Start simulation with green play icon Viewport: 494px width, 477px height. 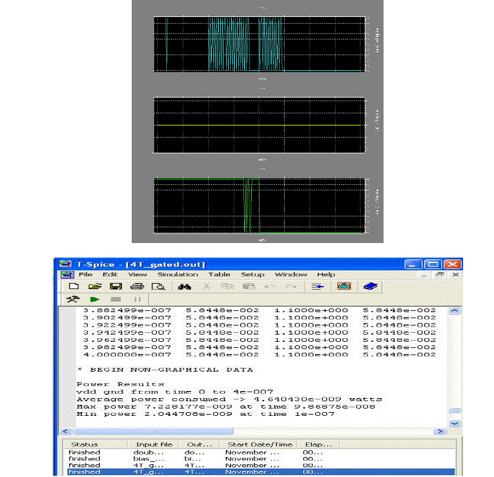(94, 299)
